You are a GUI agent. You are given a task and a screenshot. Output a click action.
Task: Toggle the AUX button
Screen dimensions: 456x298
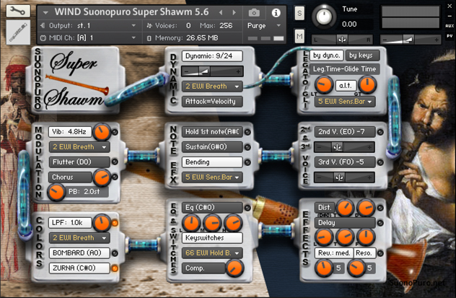(x=450, y=26)
